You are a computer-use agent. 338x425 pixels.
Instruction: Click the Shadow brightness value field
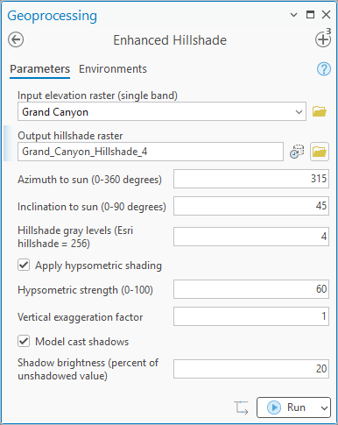(251, 369)
